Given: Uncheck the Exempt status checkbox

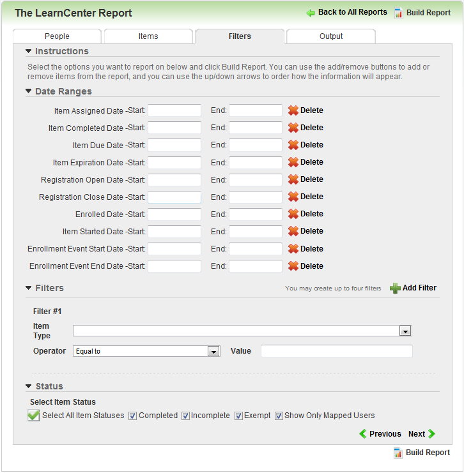Looking at the screenshot, I should pyautogui.click(x=238, y=416).
